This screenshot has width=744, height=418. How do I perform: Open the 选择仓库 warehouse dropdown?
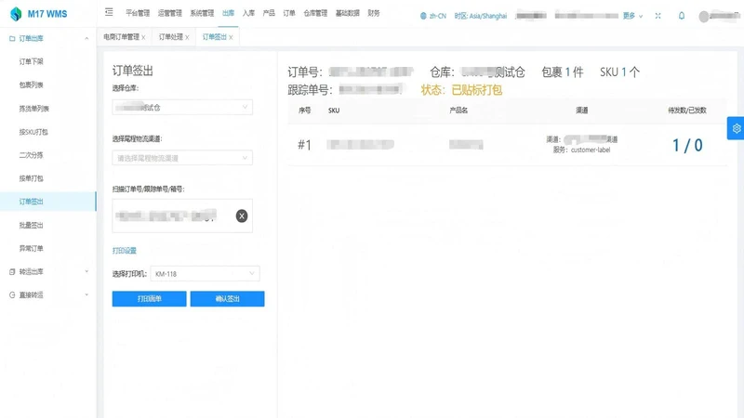pyautogui.click(x=182, y=107)
